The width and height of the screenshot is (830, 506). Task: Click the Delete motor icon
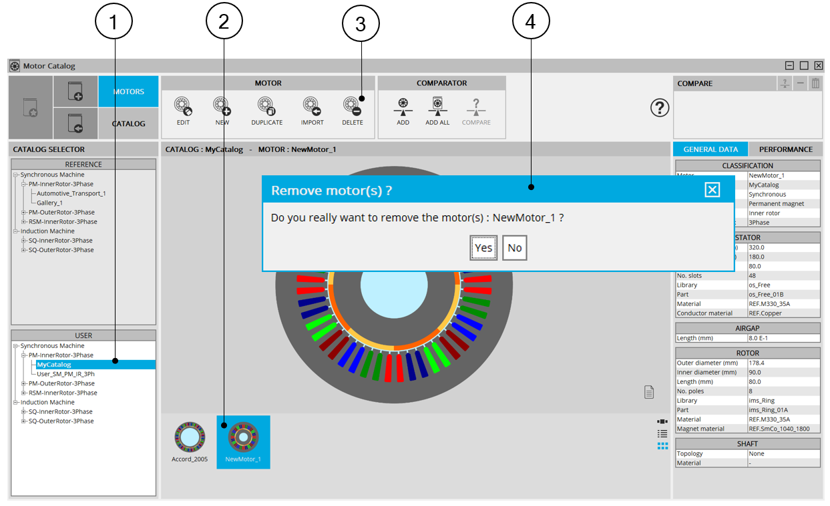click(352, 107)
